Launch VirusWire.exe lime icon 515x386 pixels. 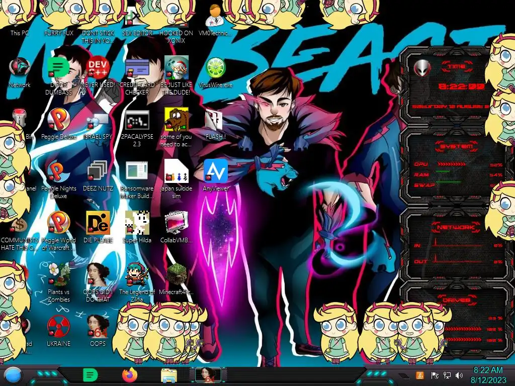pyautogui.click(x=215, y=72)
